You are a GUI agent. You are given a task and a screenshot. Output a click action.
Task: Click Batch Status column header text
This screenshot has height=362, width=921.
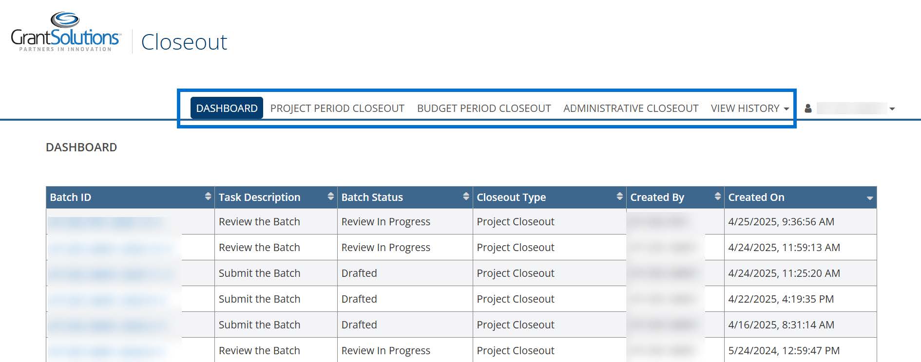[372, 198]
